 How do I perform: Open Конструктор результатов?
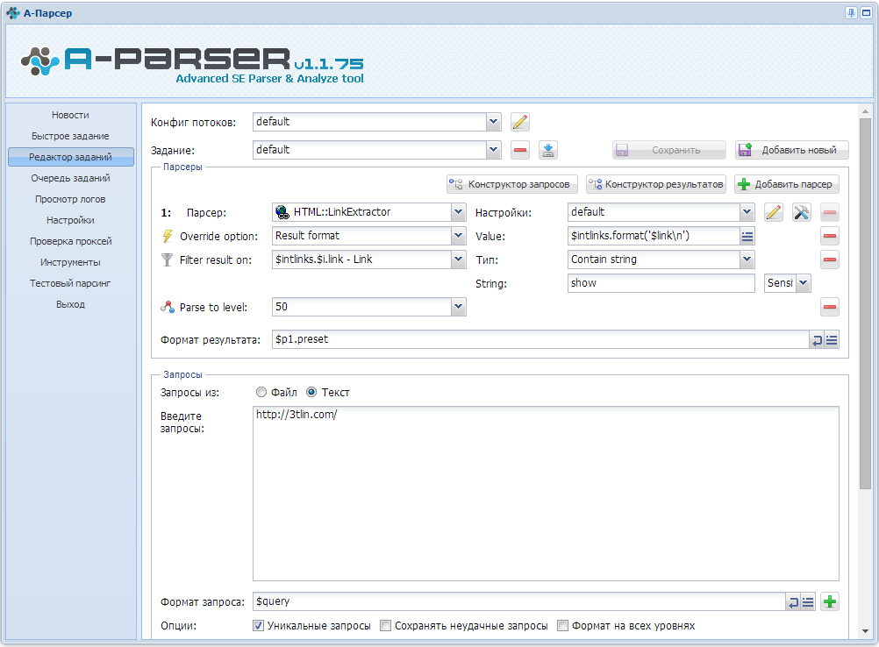pos(656,184)
